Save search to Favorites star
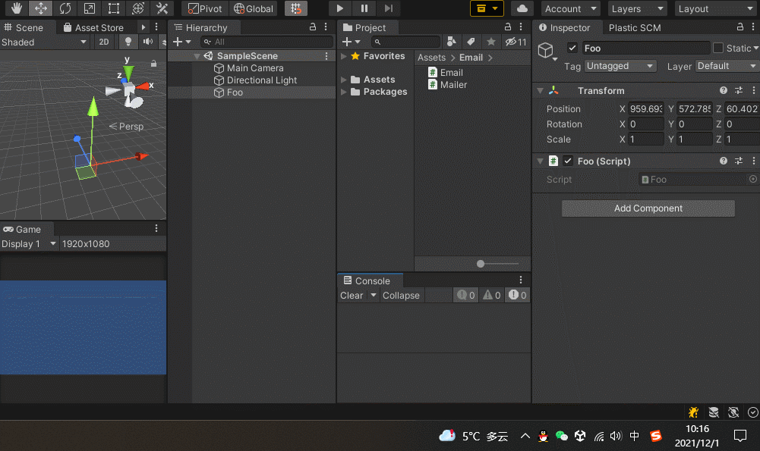 pos(491,42)
